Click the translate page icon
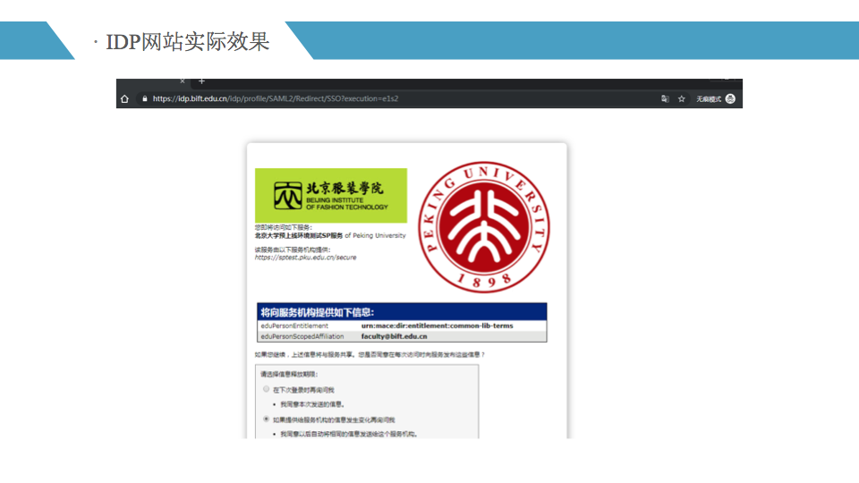This screenshot has width=859, height=483. [x=665, y=98]
